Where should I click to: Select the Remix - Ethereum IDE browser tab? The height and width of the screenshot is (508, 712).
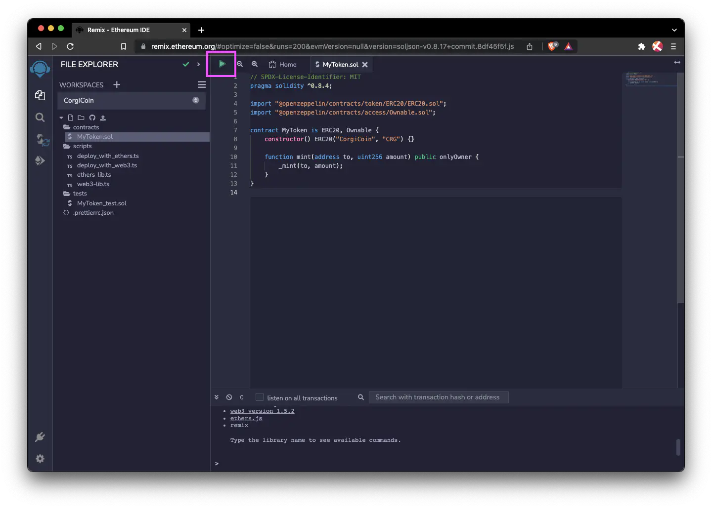click(131, 30)
